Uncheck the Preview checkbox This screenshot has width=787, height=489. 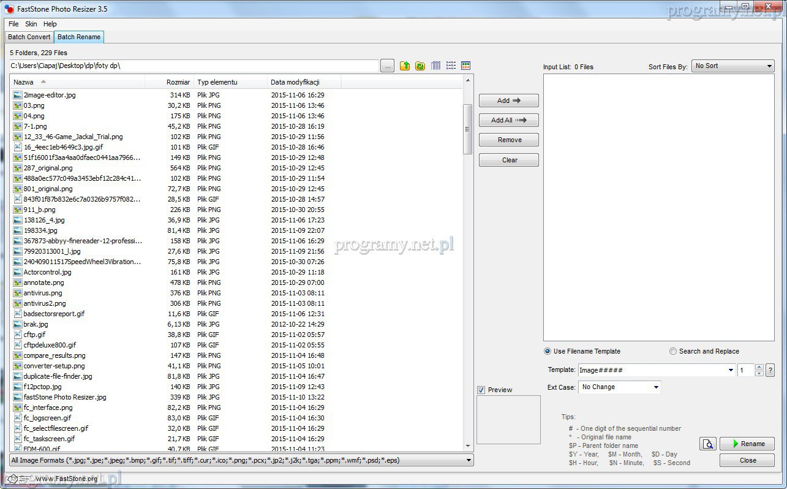coord(481,390)
